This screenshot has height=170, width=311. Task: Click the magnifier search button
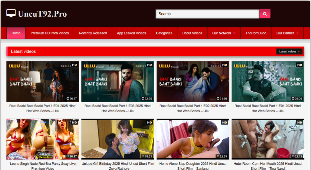[x=264, y=14]
